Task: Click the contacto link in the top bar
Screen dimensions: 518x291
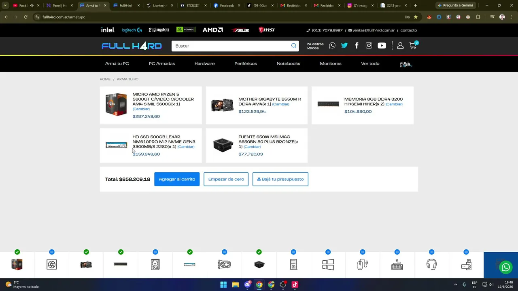Action: 409,30
